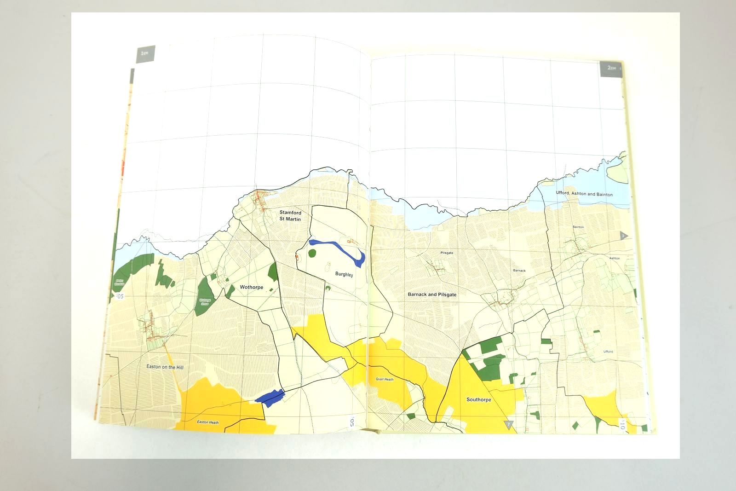The height and width of the screenshot is (491, 736).
Task: Select the Easton on the Hill label
Action: pyautogui.click(x=165, y=367)
